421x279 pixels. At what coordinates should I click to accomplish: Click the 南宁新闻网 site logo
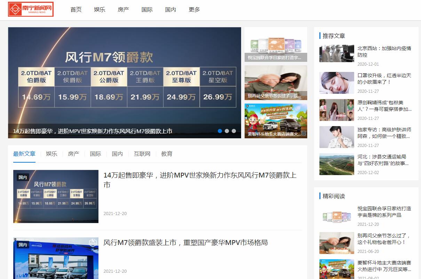click(x=31, y=9)
